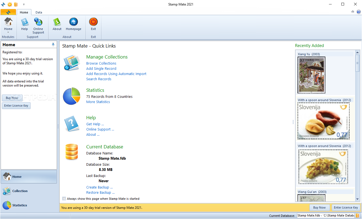Click the Recently Added scrollbar up arrow

357,52
